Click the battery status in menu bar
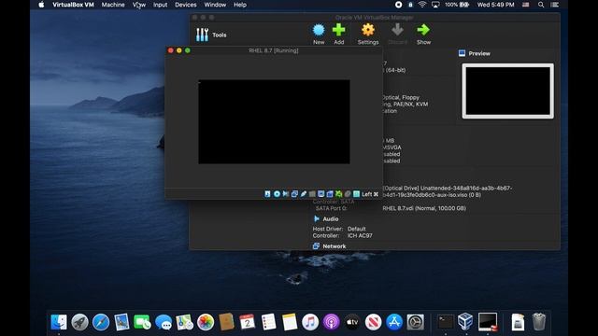Image resolution: width=598 pixels, height=336 pixels. (x=457, y=5)
